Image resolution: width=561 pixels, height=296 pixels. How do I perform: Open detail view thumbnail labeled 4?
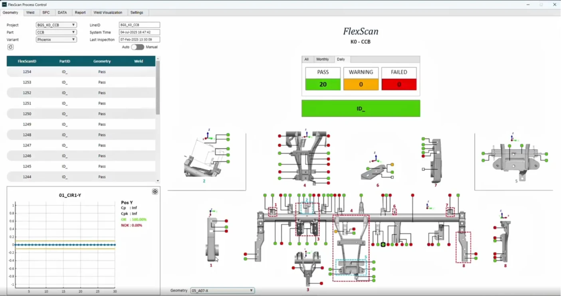[x=304, y=158]
